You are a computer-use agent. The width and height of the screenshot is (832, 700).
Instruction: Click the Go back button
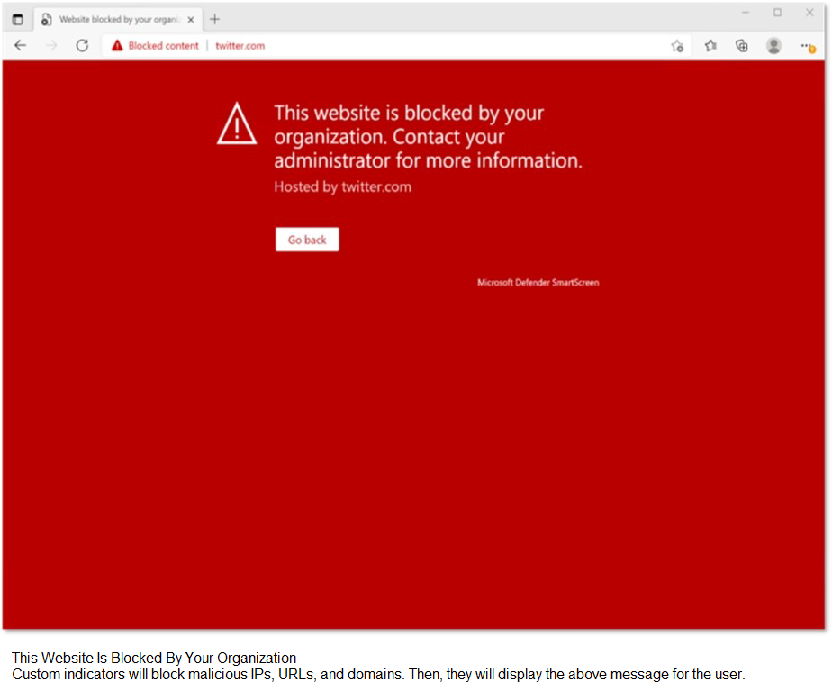[307, 240]
